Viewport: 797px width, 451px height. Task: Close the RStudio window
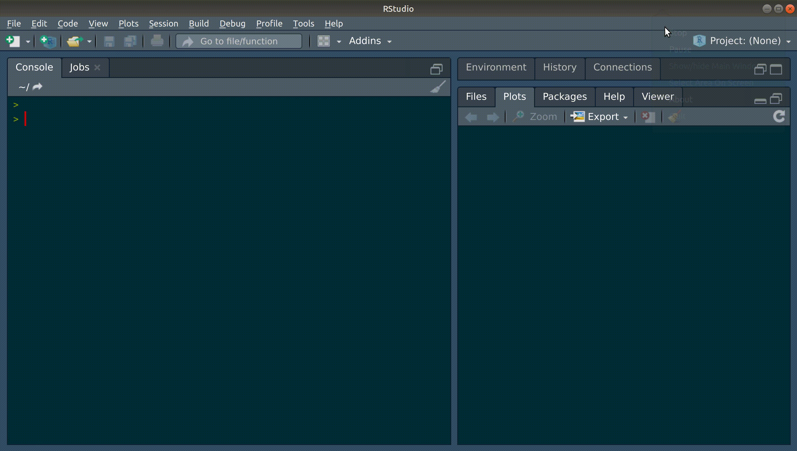[790, 9]
